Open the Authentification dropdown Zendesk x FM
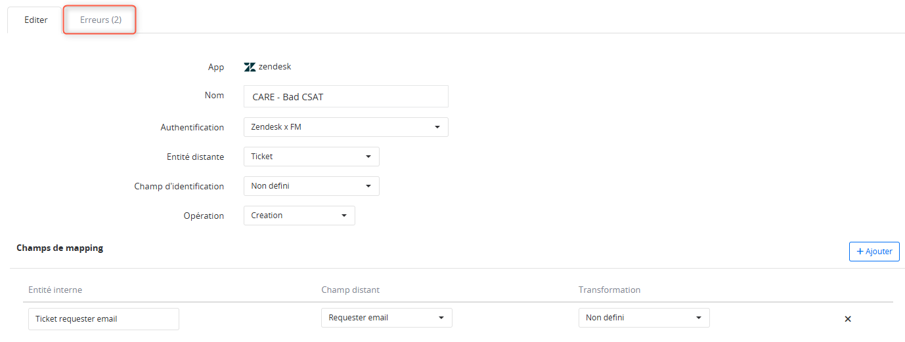The image size is (905, 342). click(x=345, y=127)
